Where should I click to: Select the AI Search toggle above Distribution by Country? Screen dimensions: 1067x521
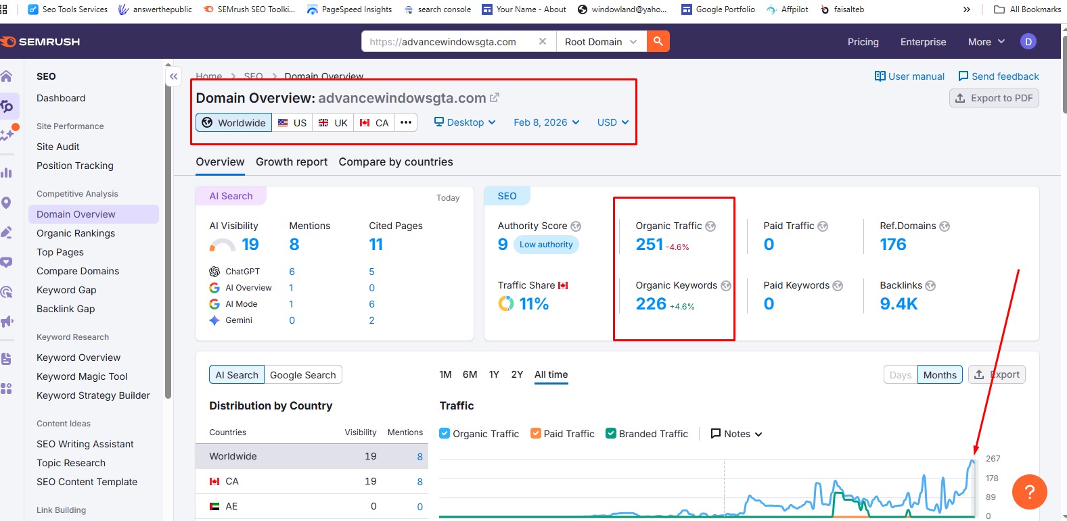(237, 375)
